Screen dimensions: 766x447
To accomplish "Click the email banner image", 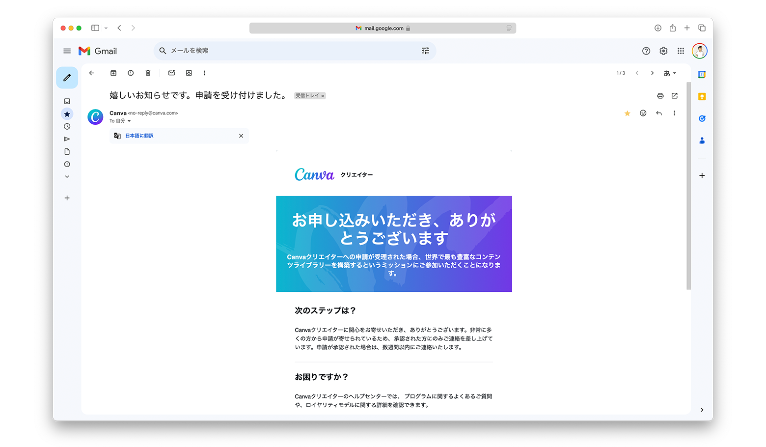I will [394, 244].
